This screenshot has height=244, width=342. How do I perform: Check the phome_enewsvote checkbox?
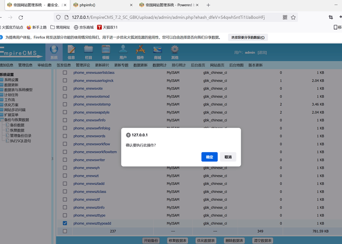tap(65, 89)
